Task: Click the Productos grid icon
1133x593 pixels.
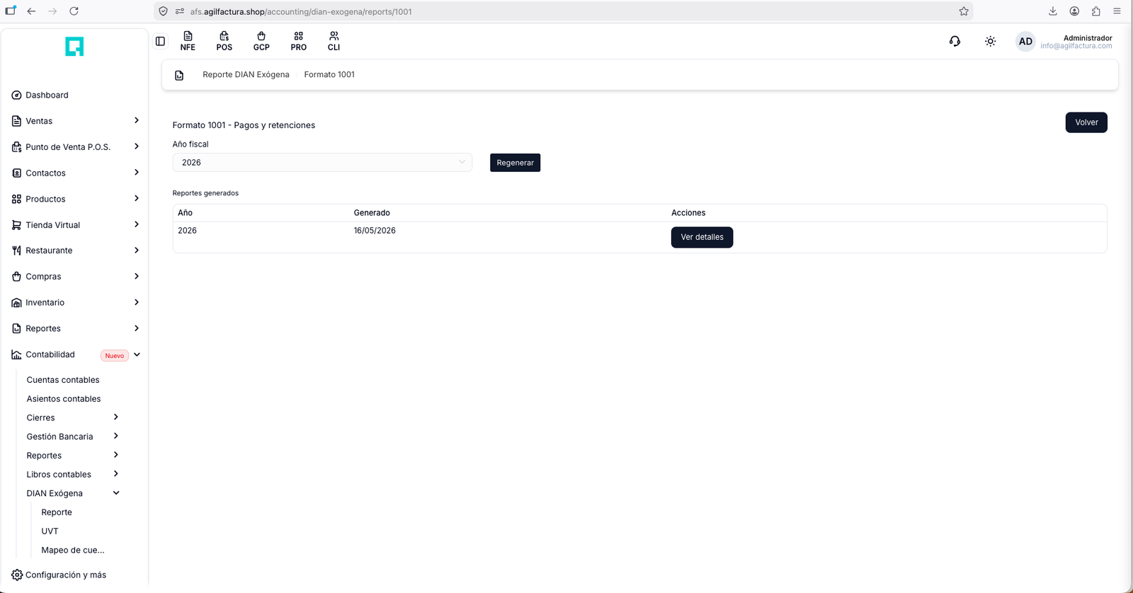Action: point(16,199)
